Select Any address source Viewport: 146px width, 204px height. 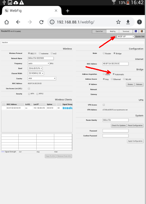[104, 79]
